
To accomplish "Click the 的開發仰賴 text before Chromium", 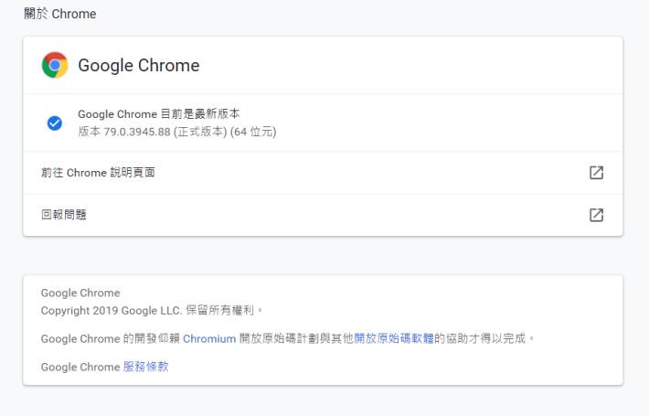I will coord(152,338).
